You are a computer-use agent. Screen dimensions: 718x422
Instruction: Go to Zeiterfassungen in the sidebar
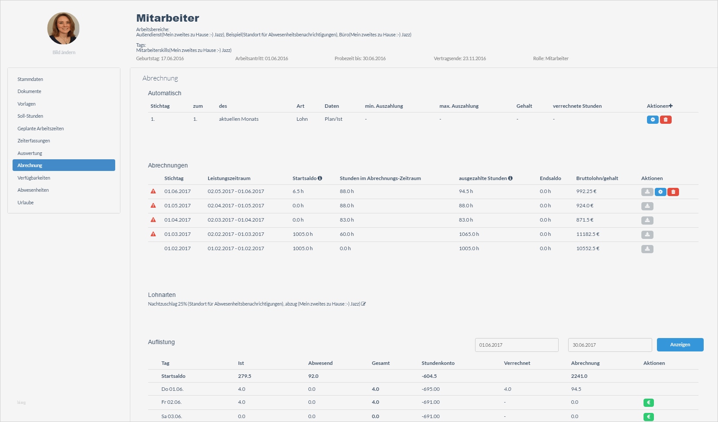pos(34,141)
